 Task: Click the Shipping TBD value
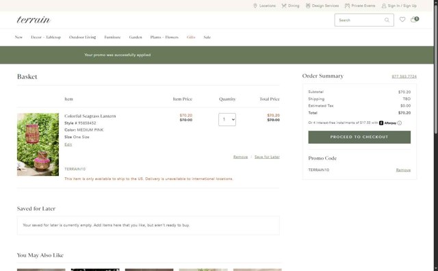coord(407,99)
